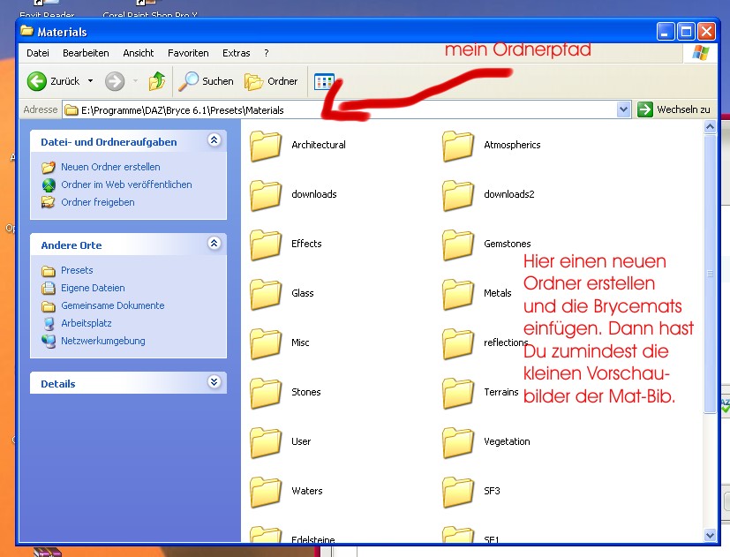This screenshot has height=557, width=730.
Task: Open the Datei menu
Action: 38,53
